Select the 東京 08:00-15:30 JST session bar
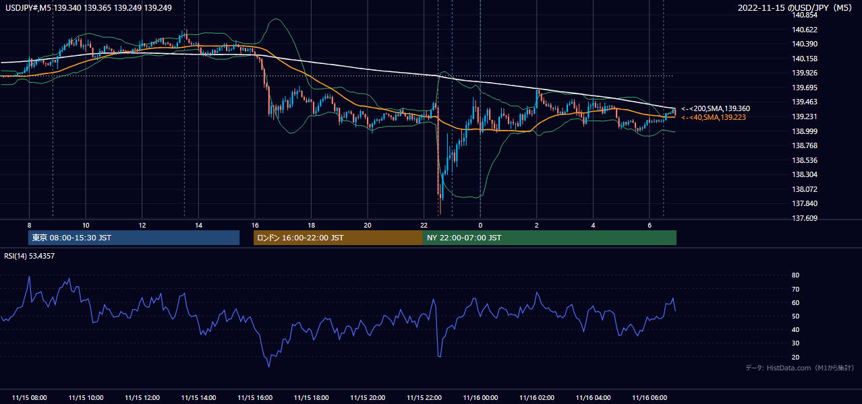This screenshot has height=404, width=862. click(134, 238)
